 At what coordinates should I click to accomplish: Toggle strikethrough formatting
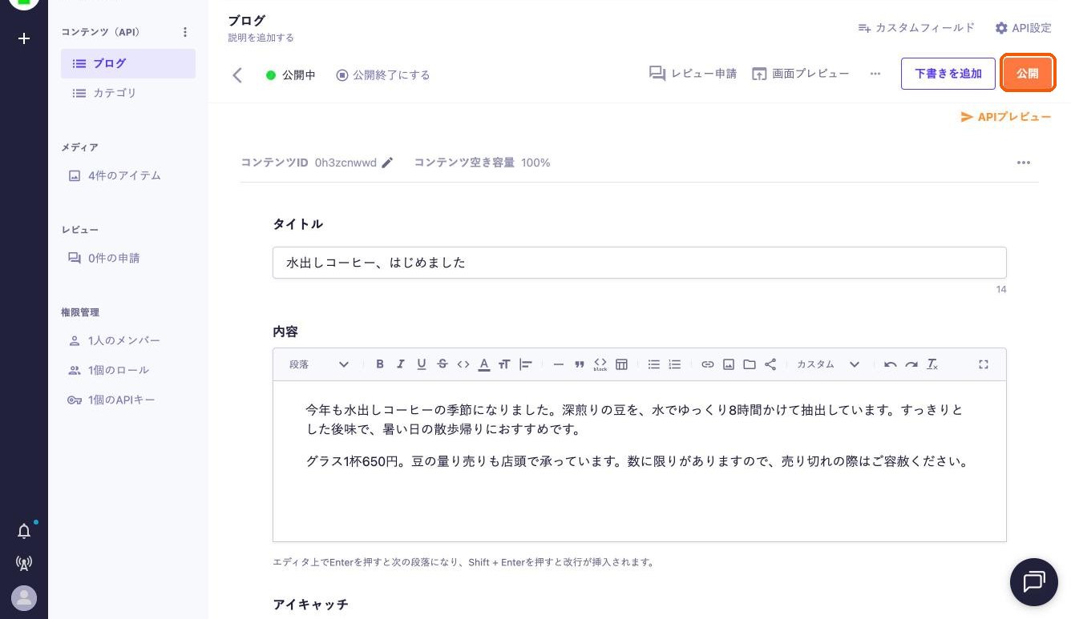point(443,364)
